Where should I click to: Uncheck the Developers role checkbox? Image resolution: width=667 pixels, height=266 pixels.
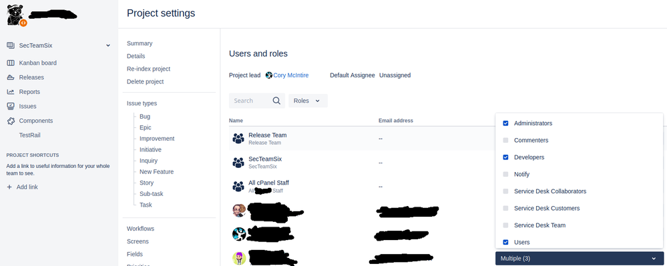tap(506, 157)
